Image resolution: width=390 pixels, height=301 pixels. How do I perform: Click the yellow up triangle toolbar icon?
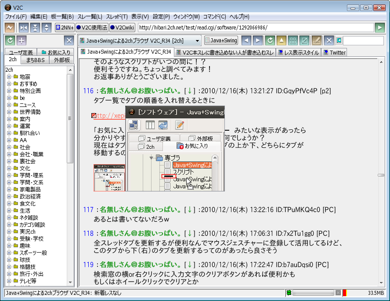tap(281, 40)
